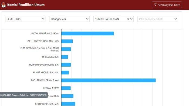Expand the Hitung Suara dropdown
This screenshot has height=106, width=189.
tap(69, 19)
